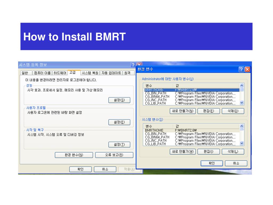Viewport: 273px width, 205px height.
Task: Select BMRTHOME in user variables list
Action: point(191,90)
